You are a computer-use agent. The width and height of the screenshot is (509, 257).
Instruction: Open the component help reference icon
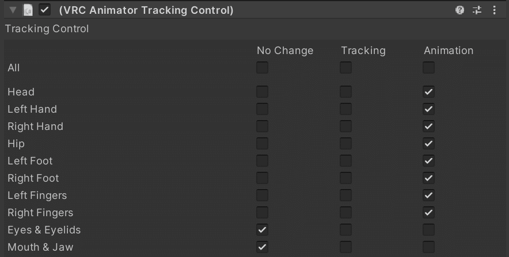click(x=459, y=10)
